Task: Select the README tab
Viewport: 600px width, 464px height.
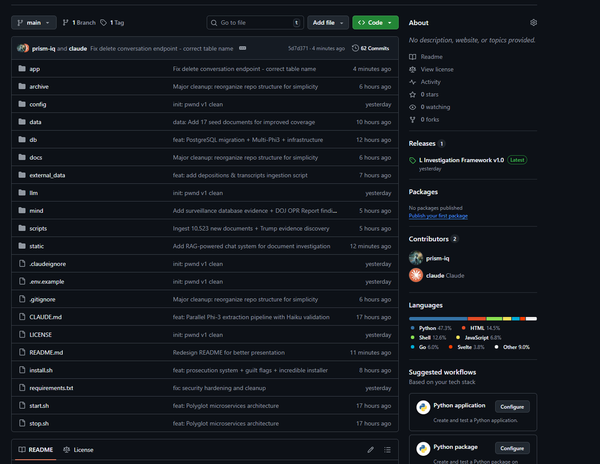Action: pos(36,450)
